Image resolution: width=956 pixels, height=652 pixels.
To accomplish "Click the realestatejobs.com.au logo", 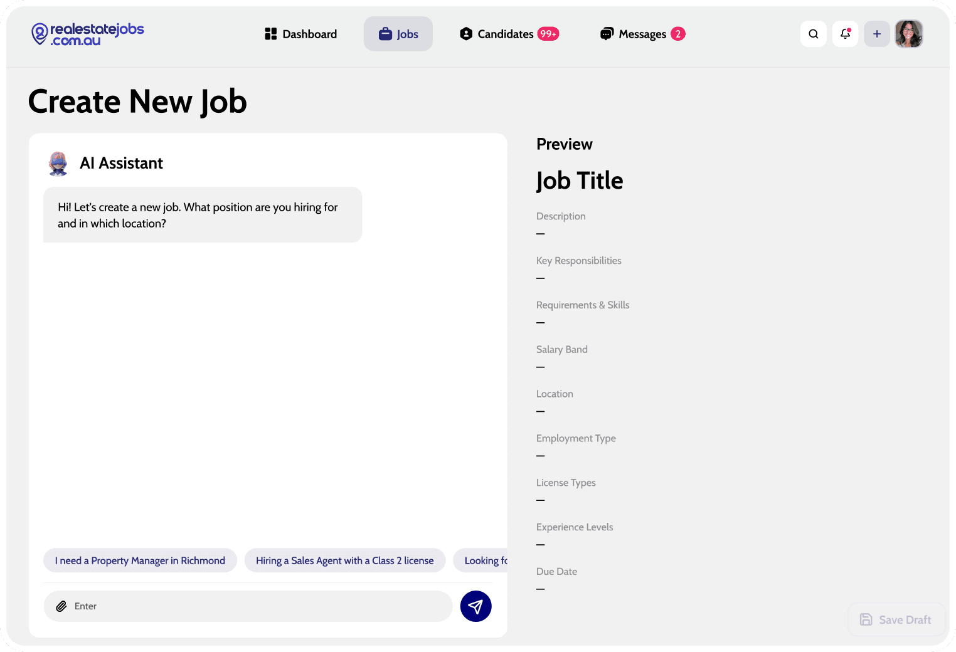I will click(x=88, y=34).
